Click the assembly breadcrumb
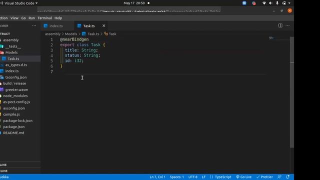The height and width of the screenshot is (180, 320). coord(52,34)
